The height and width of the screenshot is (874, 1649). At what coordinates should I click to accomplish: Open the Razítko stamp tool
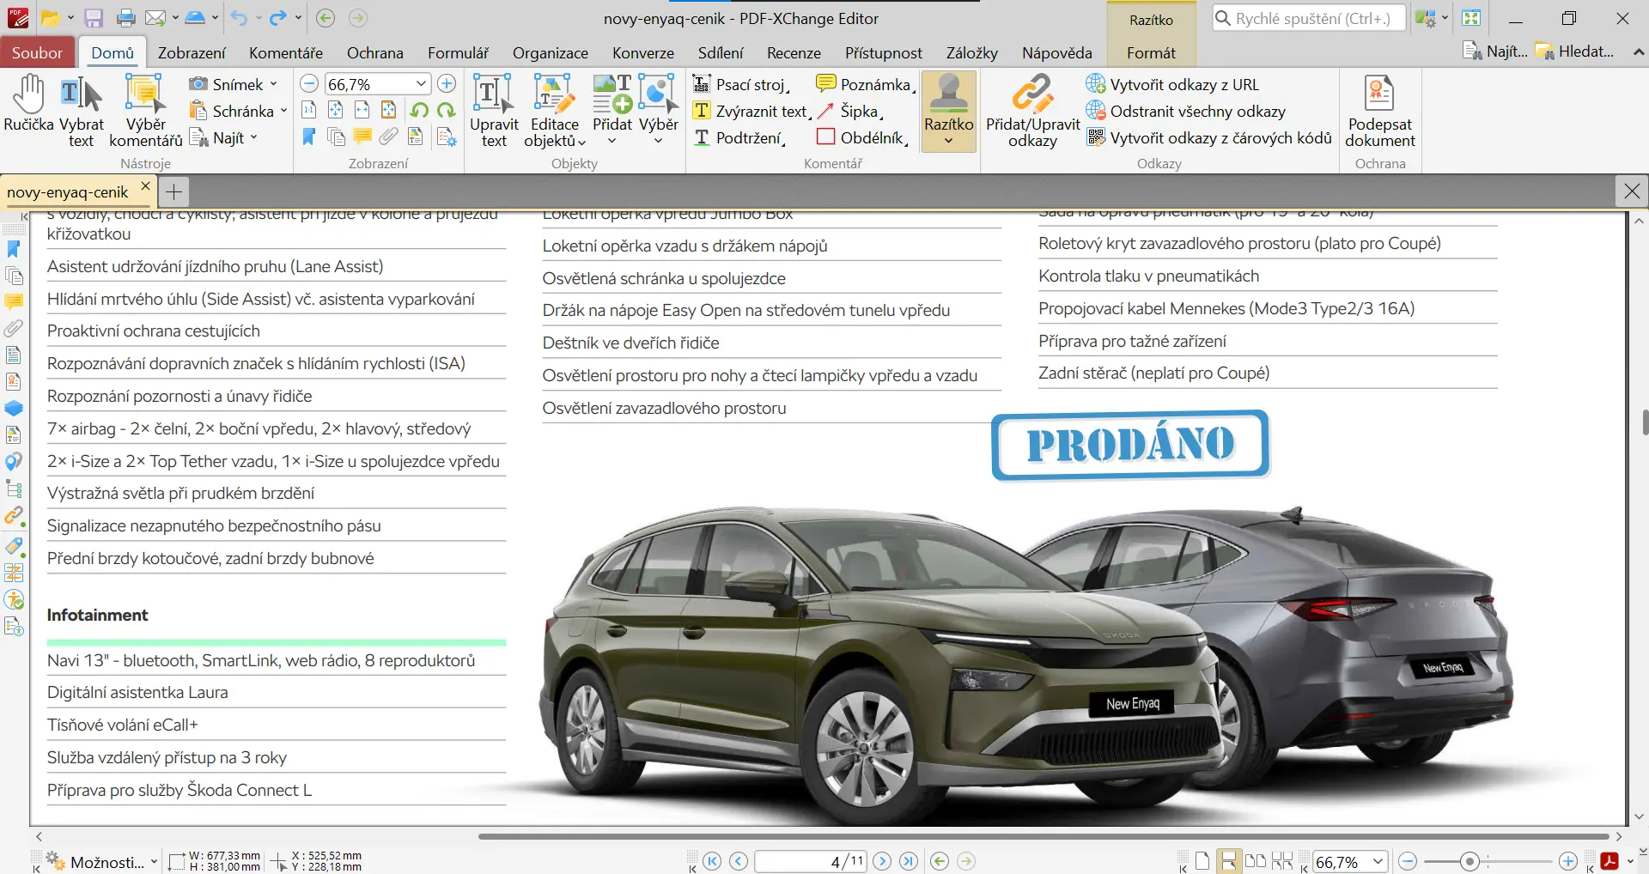[x=949, y=111]
